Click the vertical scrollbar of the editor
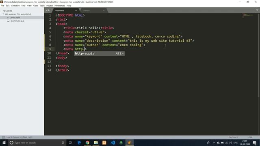 point(259,56)
